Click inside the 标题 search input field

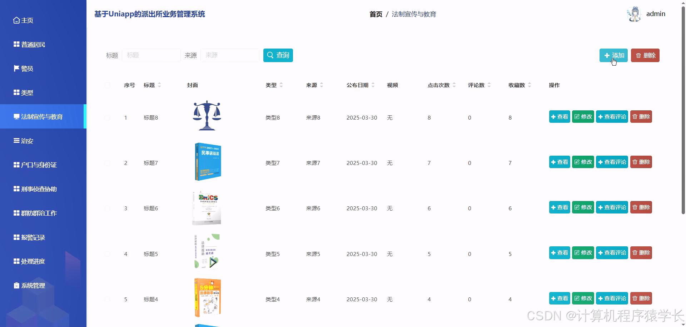(151, 55)
